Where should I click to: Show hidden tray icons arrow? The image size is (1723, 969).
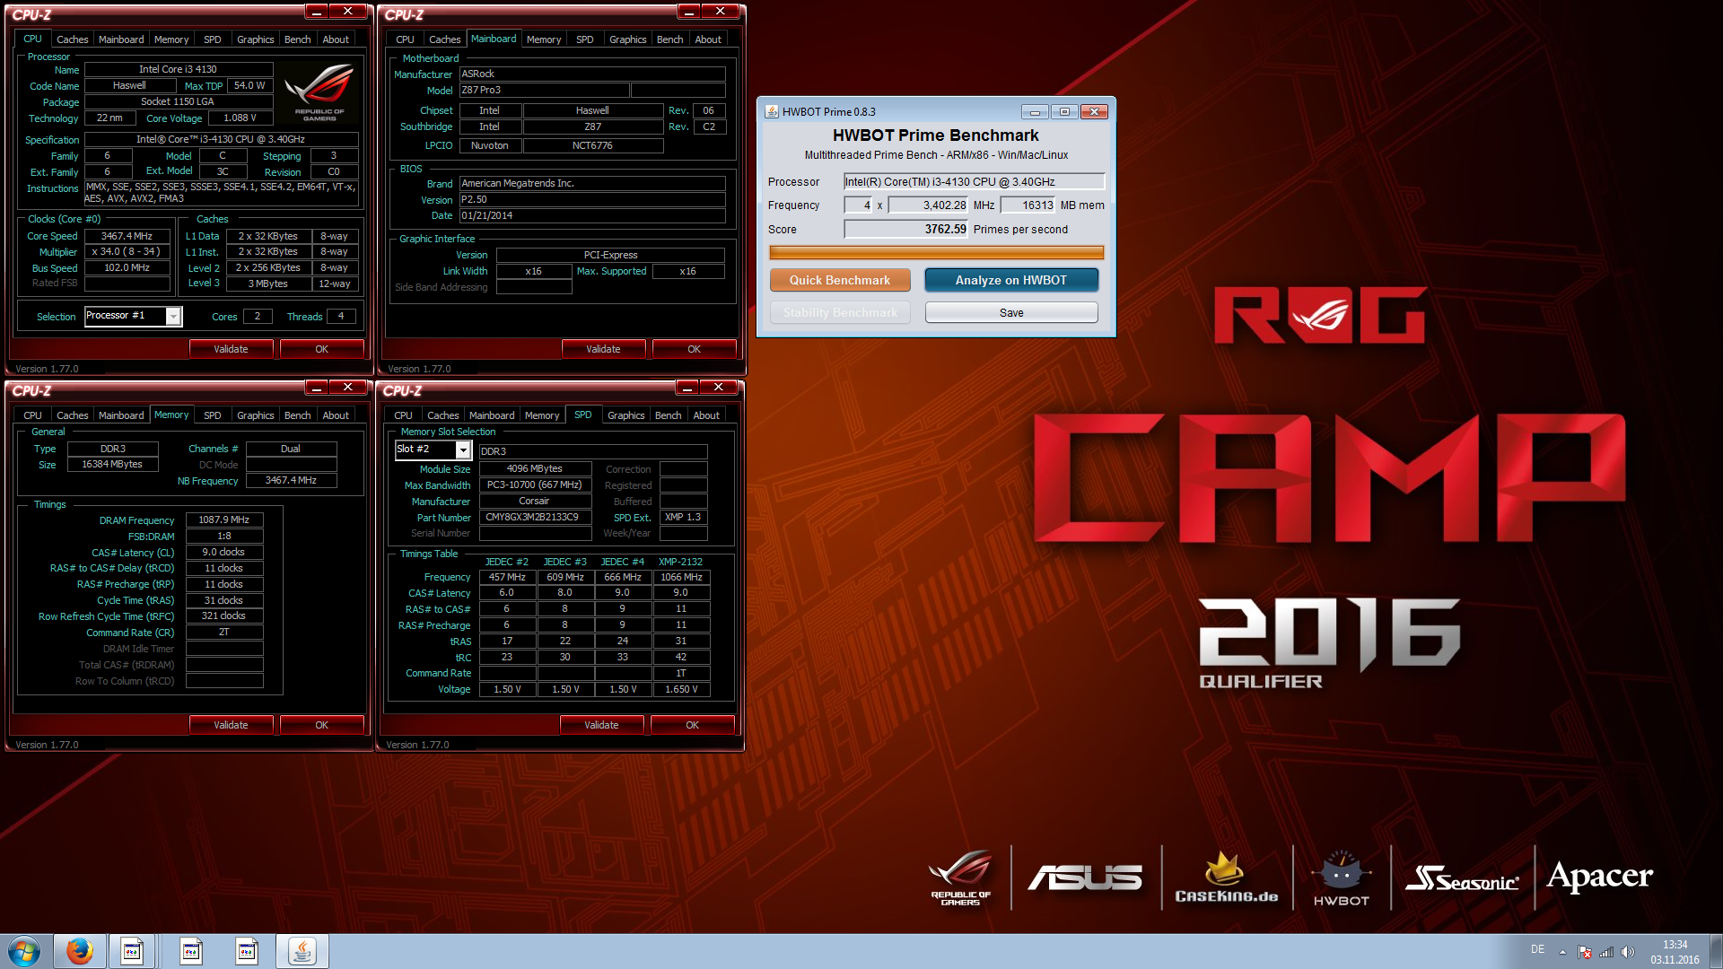(x=1562, y=952)
